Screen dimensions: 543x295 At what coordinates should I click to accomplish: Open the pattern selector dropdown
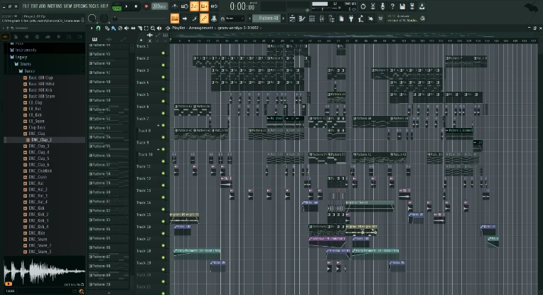(x=269, y=18)
